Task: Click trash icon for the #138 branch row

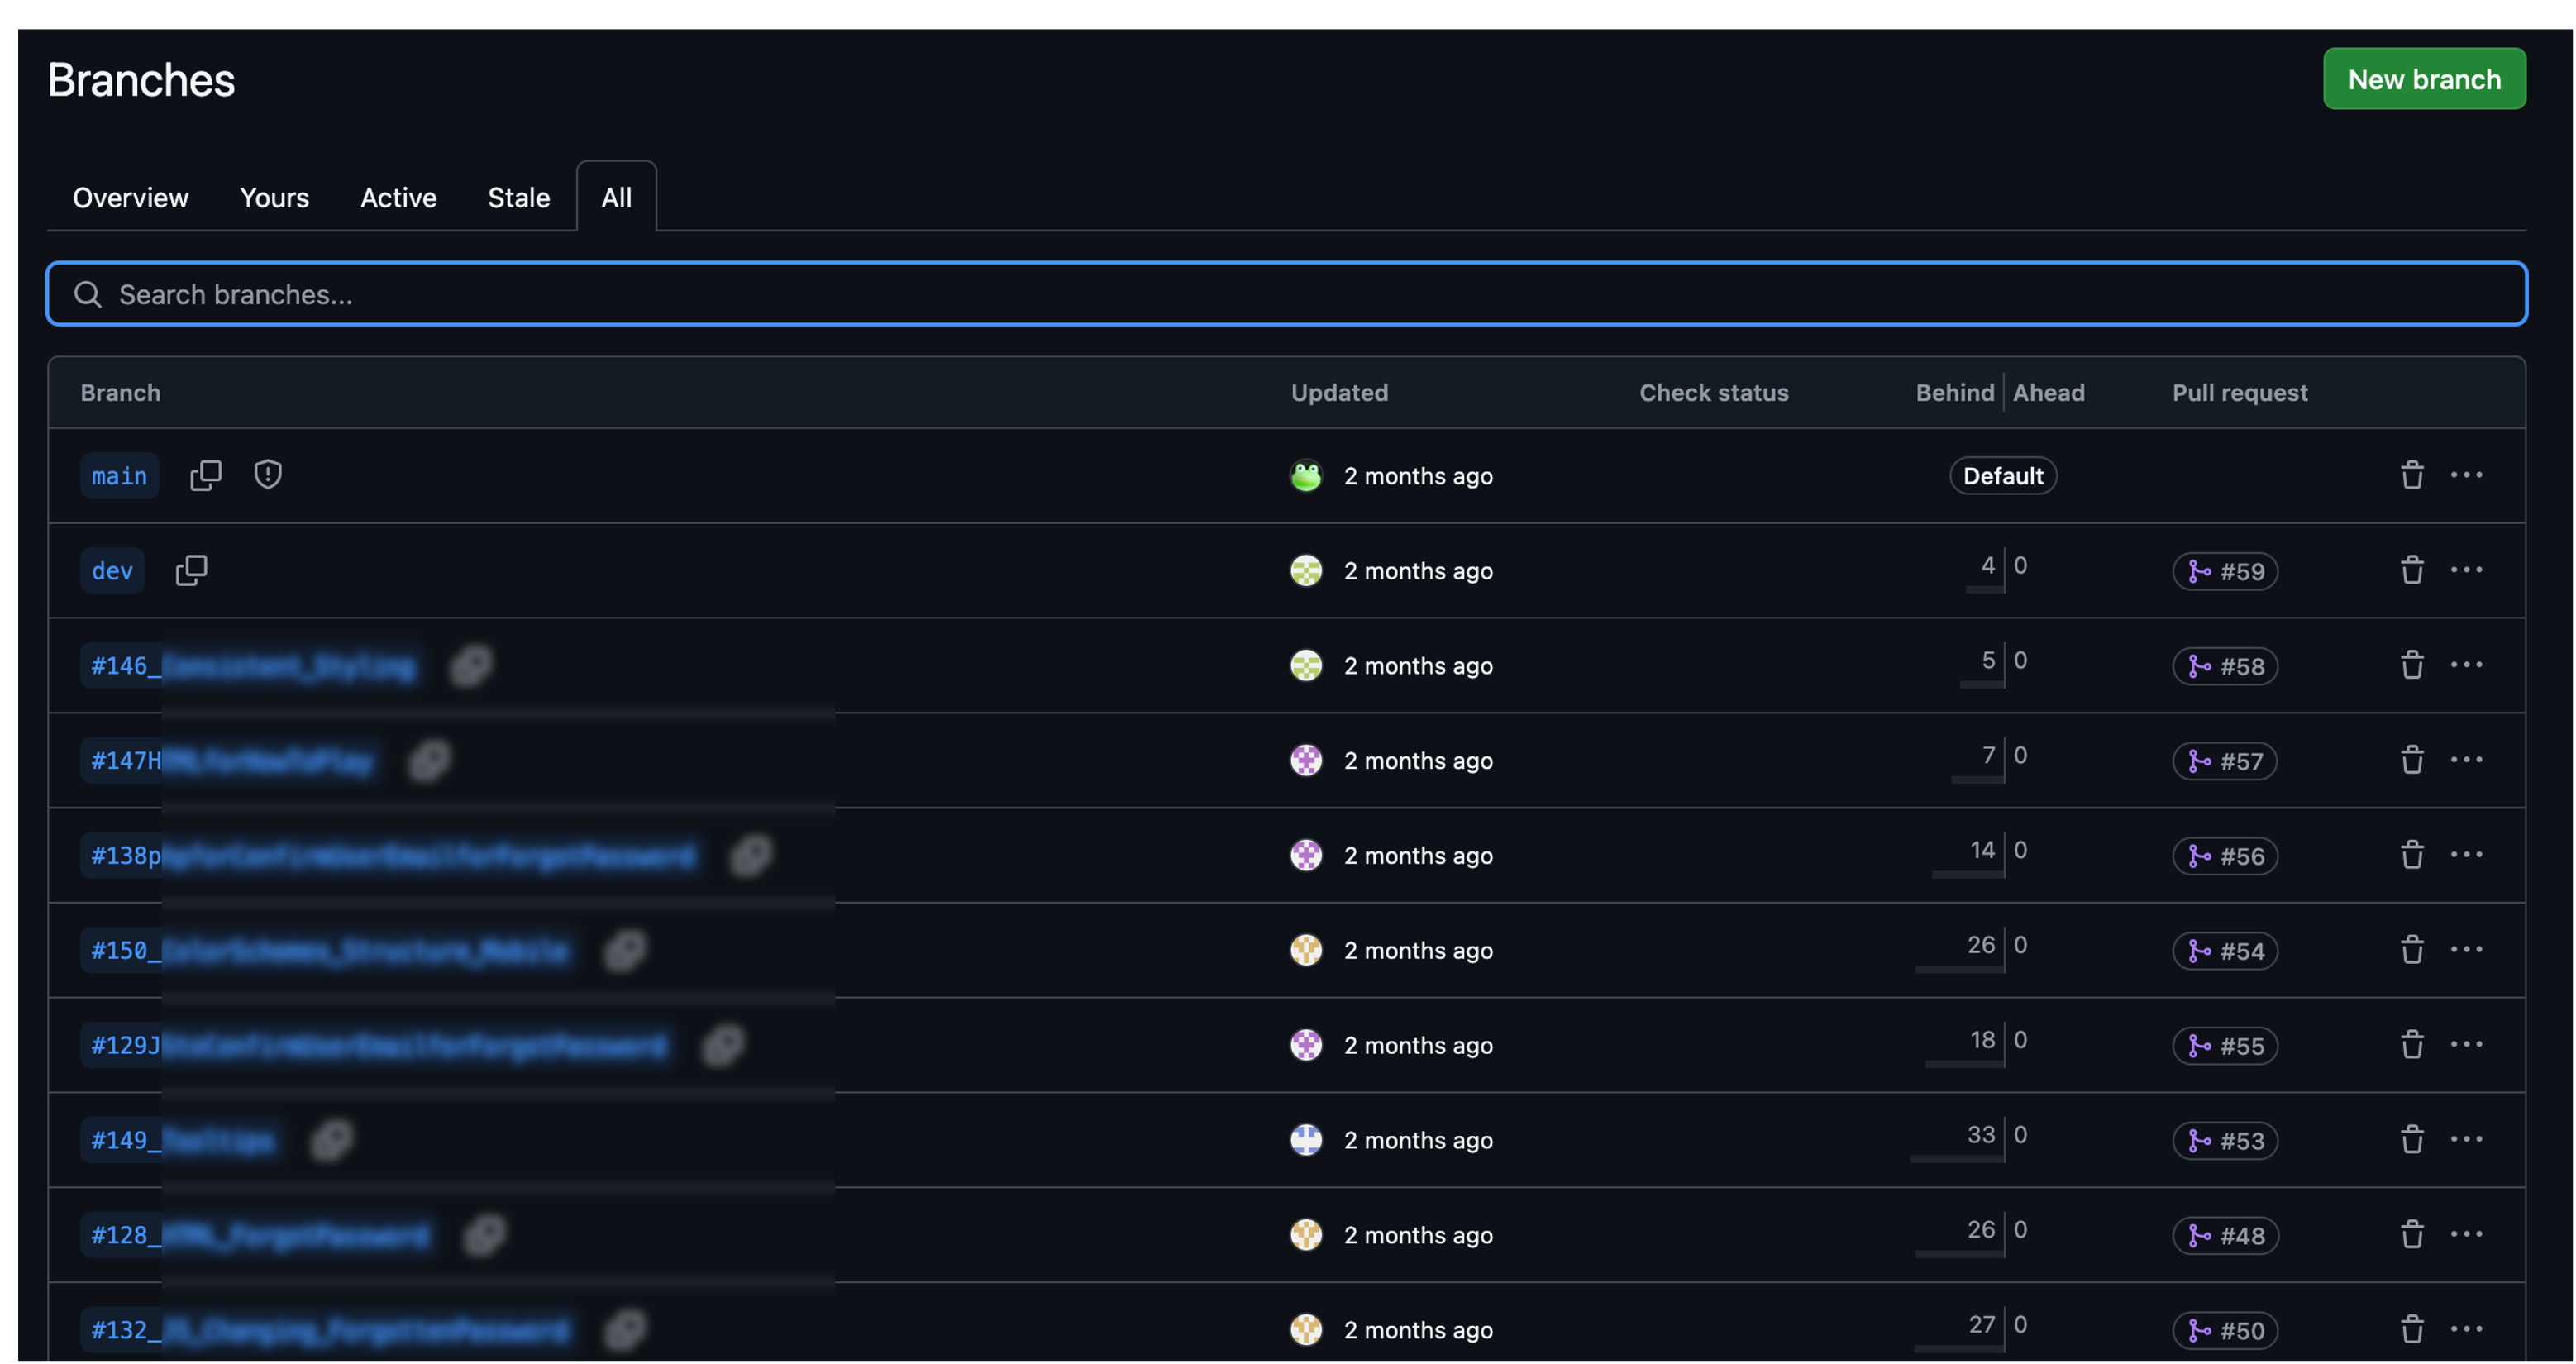Action: tap(2412, 855)
